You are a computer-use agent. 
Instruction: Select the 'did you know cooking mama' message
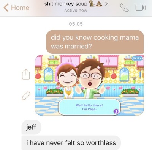tap(95, 42)
